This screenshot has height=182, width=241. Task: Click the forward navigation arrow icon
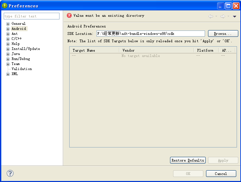coord(223,16)
